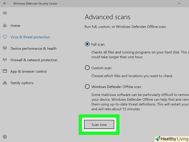Image resolution: width=189 pixels, height=142 pixels.
Task: Click 'and will take about 15 minutes' text
Action: click(116, 109)
